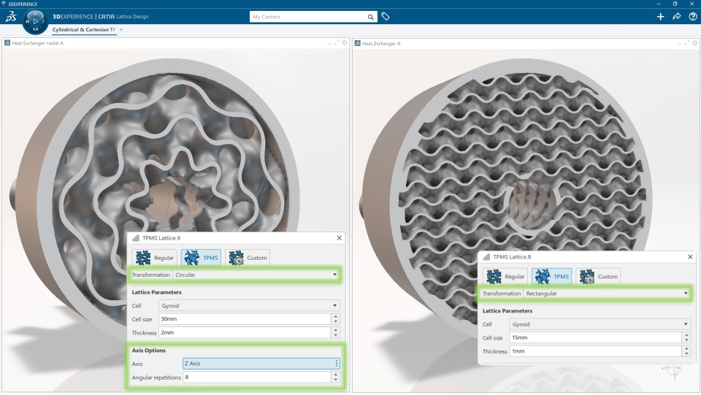
Task: Click the plus Add icon in top bar
Action: (x=660, y=17)
